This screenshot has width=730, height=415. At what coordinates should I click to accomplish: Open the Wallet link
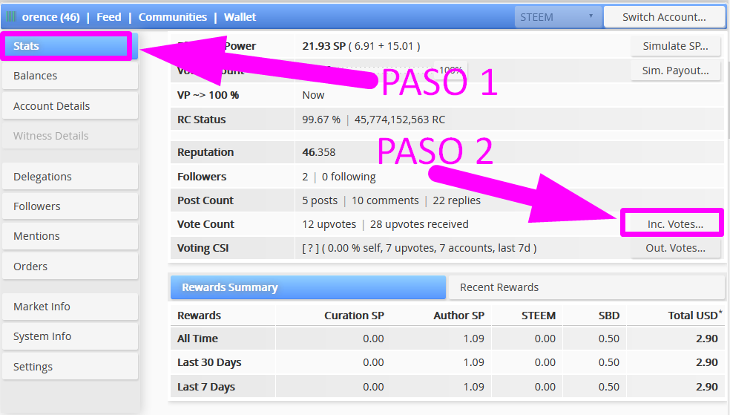(240, 17)
